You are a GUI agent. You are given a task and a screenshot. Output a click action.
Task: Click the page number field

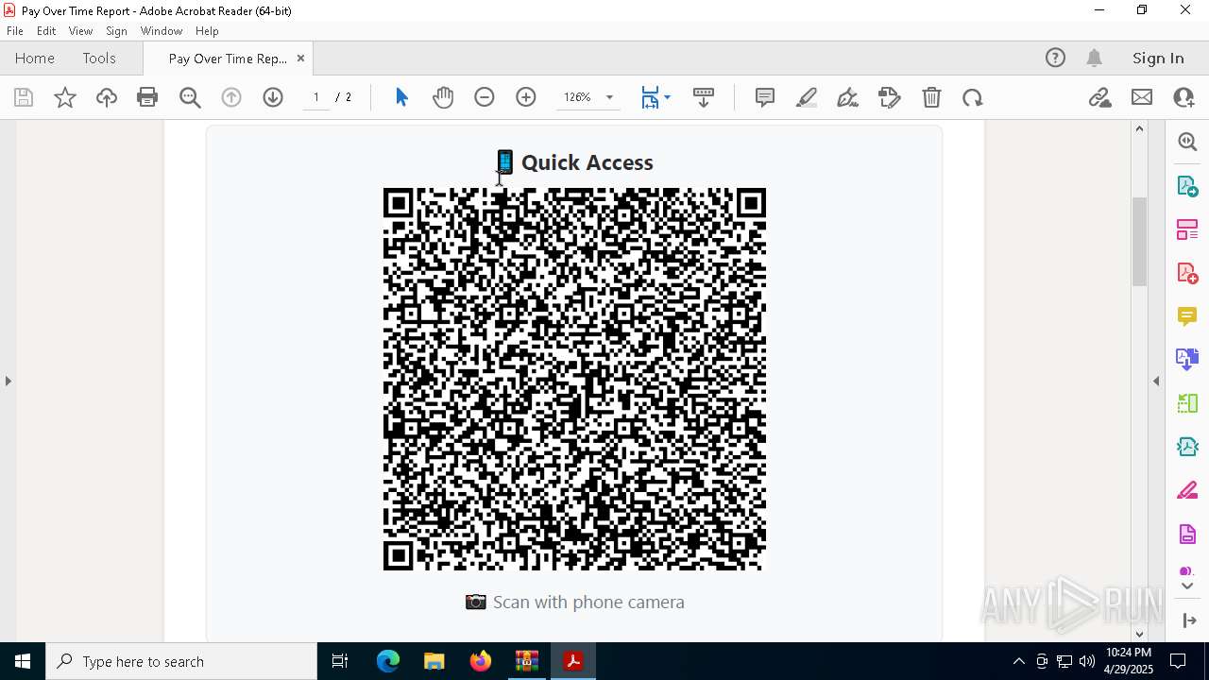[316, 97]
